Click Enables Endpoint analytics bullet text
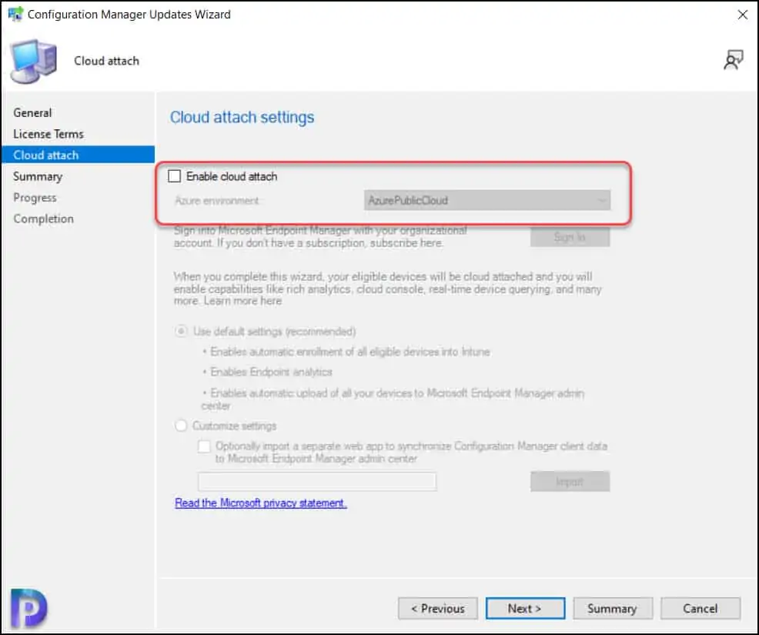 (x=271, y=372)
